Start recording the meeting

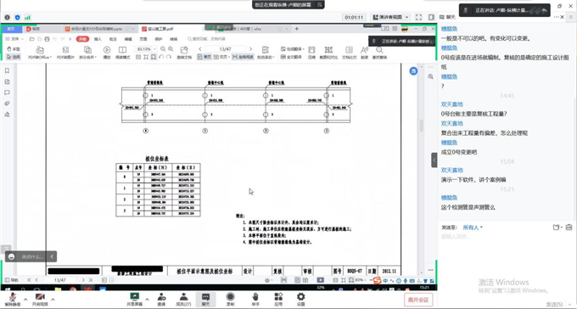(x=230, y=299)
